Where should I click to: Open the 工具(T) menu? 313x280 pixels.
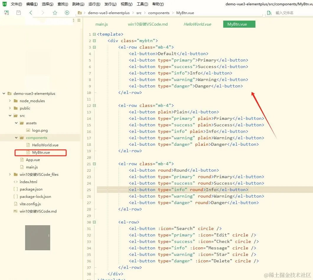(x=142, y=4)
